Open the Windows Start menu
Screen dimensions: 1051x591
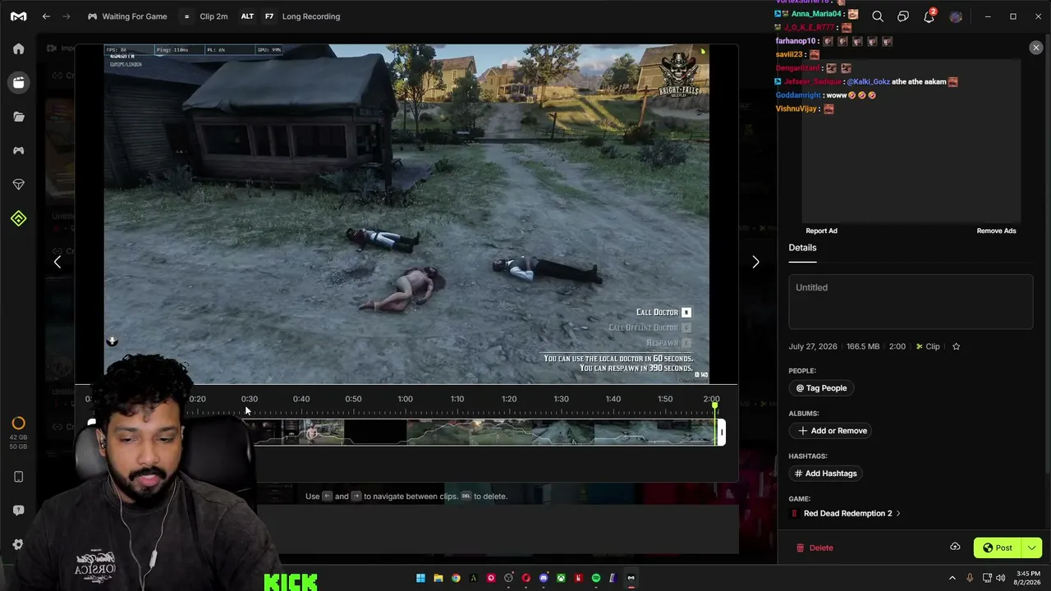point(420,578)
